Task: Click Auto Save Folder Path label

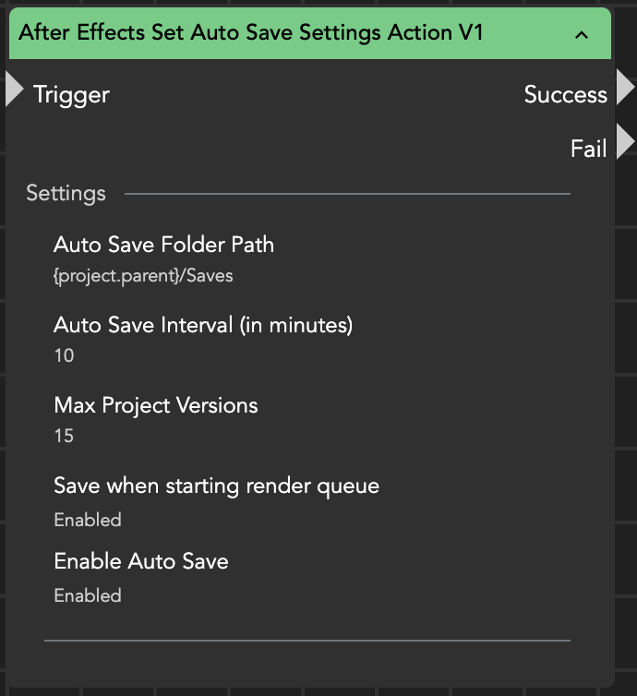Action: pos(163,245)
